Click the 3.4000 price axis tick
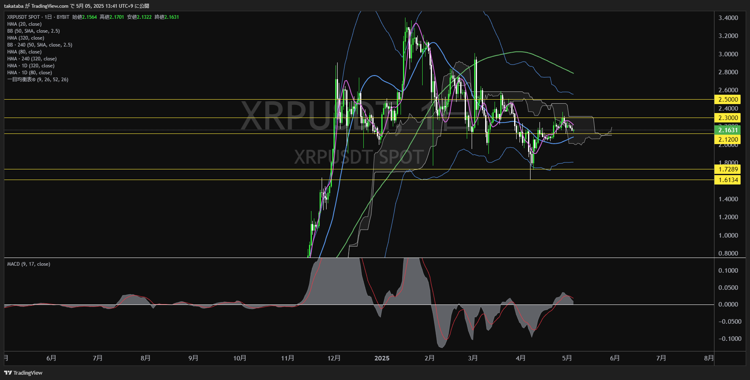The width and height of the screenshot is (750, 380). pos(728,18)
